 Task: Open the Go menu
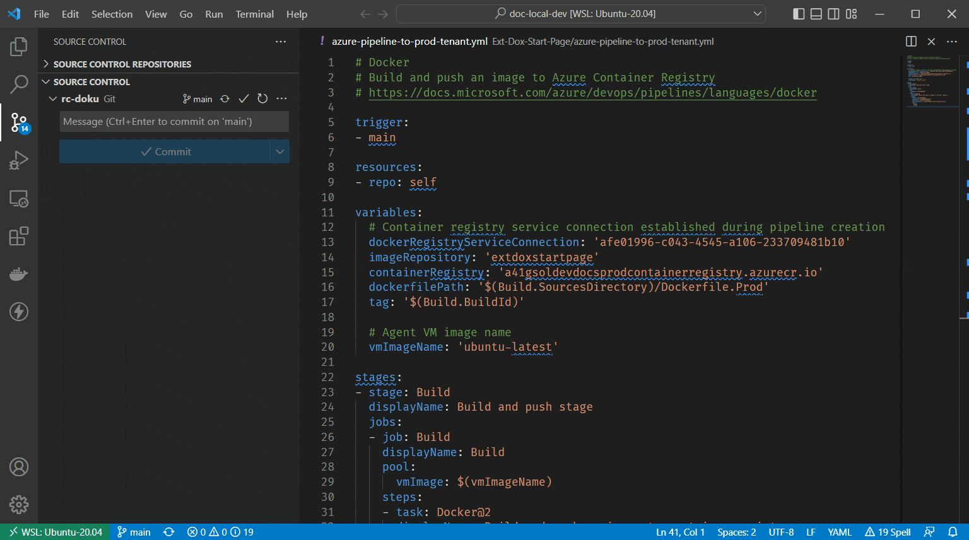pyautogui.click(x=186, y=14)
